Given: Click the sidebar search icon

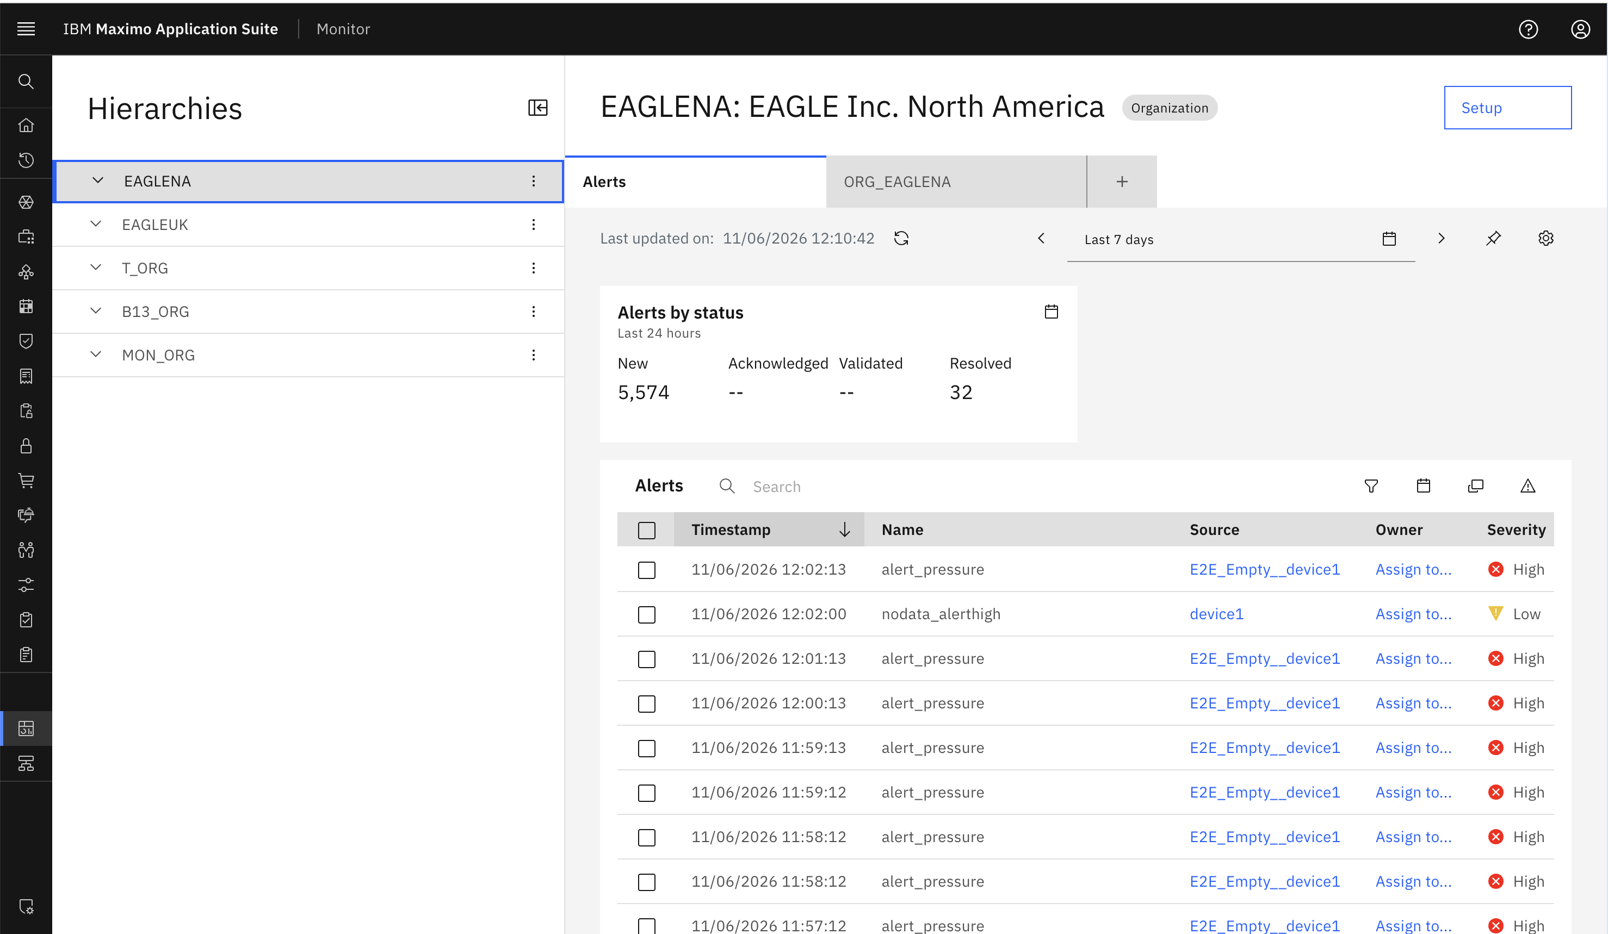Looking at the screenshot, I should tap(26, 81).
